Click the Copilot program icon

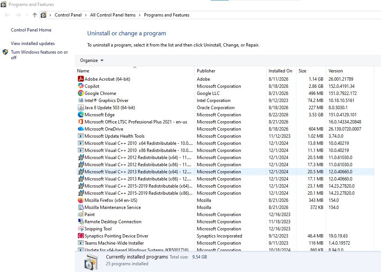tap(81, 86)
